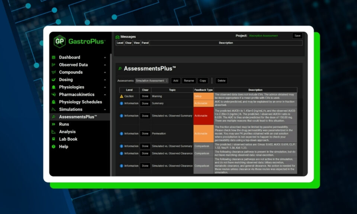Open the AssessmentsPlus sidebar item

pyautogui.click(x=80, y=117)
